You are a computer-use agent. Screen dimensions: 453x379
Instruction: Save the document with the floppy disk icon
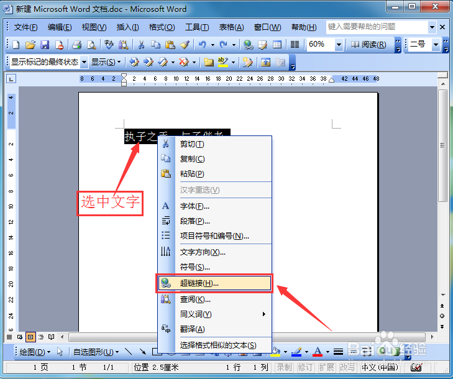pos(45,45)
